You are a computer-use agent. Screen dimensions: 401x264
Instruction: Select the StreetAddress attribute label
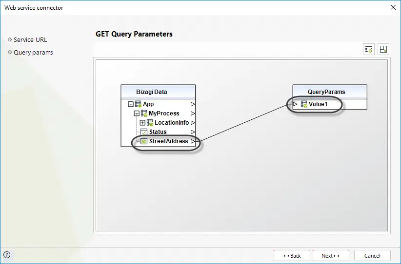(x=168, y=141)
